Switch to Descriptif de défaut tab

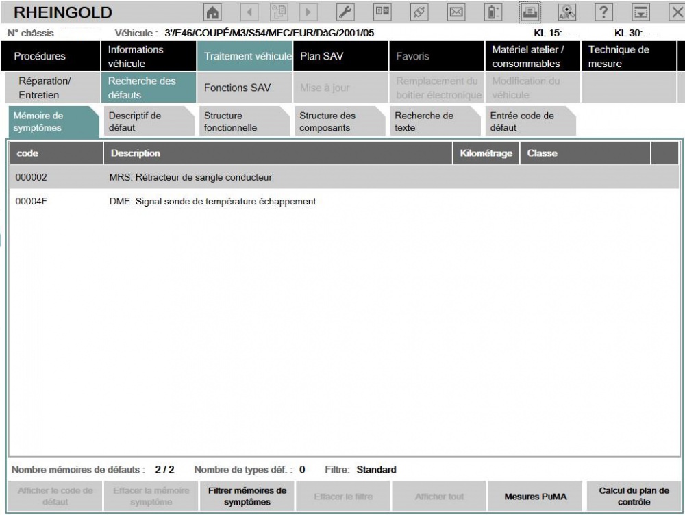click(x=149, y=122)
